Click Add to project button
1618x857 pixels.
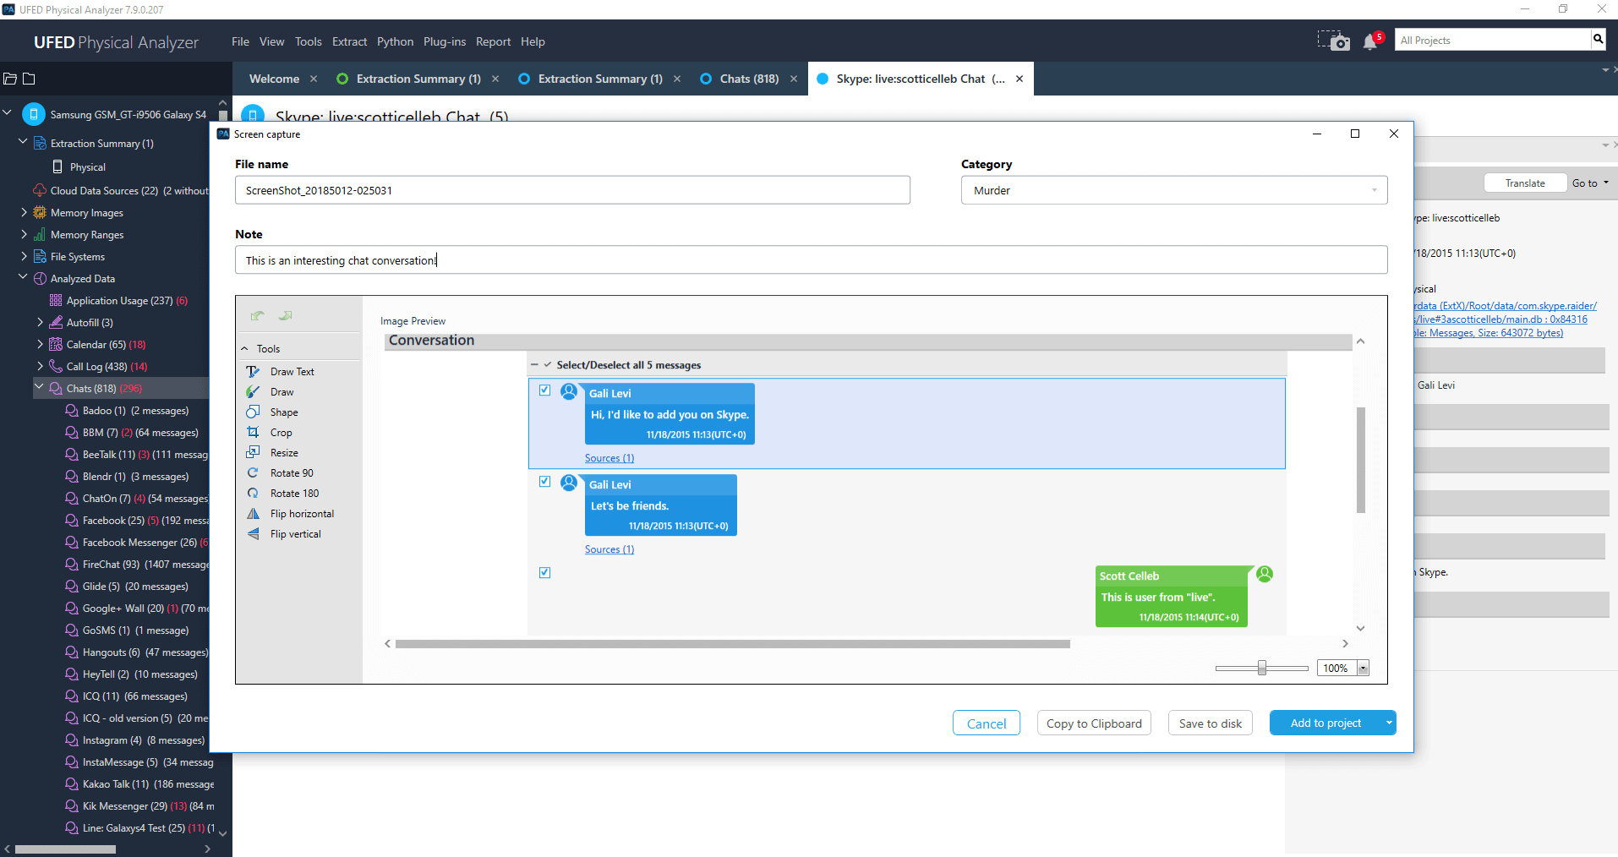pyautogui.click(x=1326, y=723)
